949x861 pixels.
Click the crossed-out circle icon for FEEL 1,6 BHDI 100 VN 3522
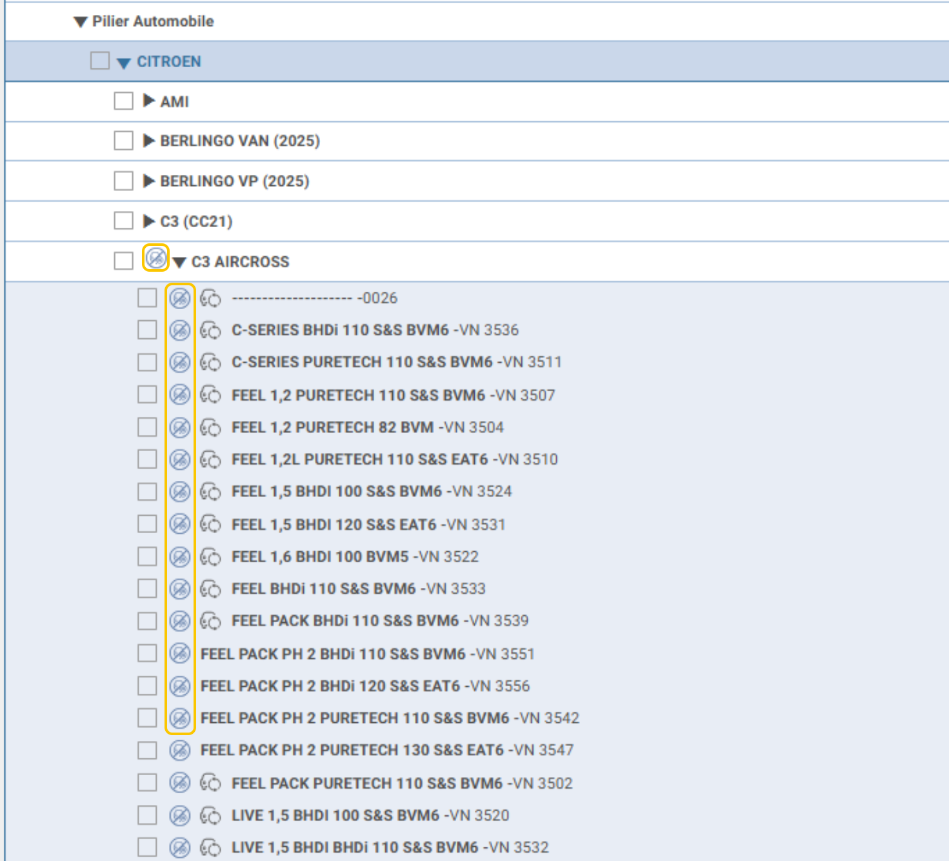pyautogui.click(x=180, y=556)
